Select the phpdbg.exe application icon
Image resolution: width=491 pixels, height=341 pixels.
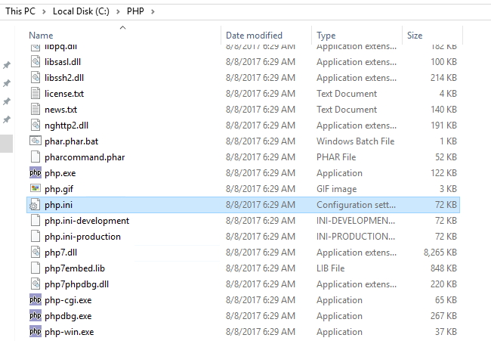pos(36,316)
